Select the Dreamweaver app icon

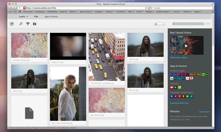pos(207,75)
